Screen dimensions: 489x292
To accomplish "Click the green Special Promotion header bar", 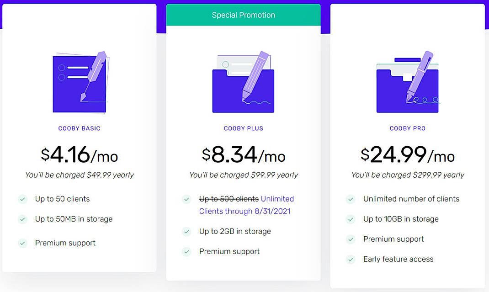I will tap(244, 15).
